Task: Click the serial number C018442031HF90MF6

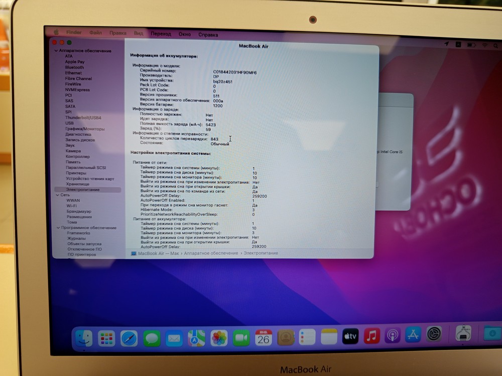Action: point(234,73)
